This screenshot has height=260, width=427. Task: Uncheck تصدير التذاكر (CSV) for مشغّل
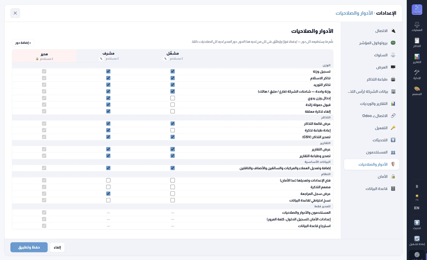point(173,137)
